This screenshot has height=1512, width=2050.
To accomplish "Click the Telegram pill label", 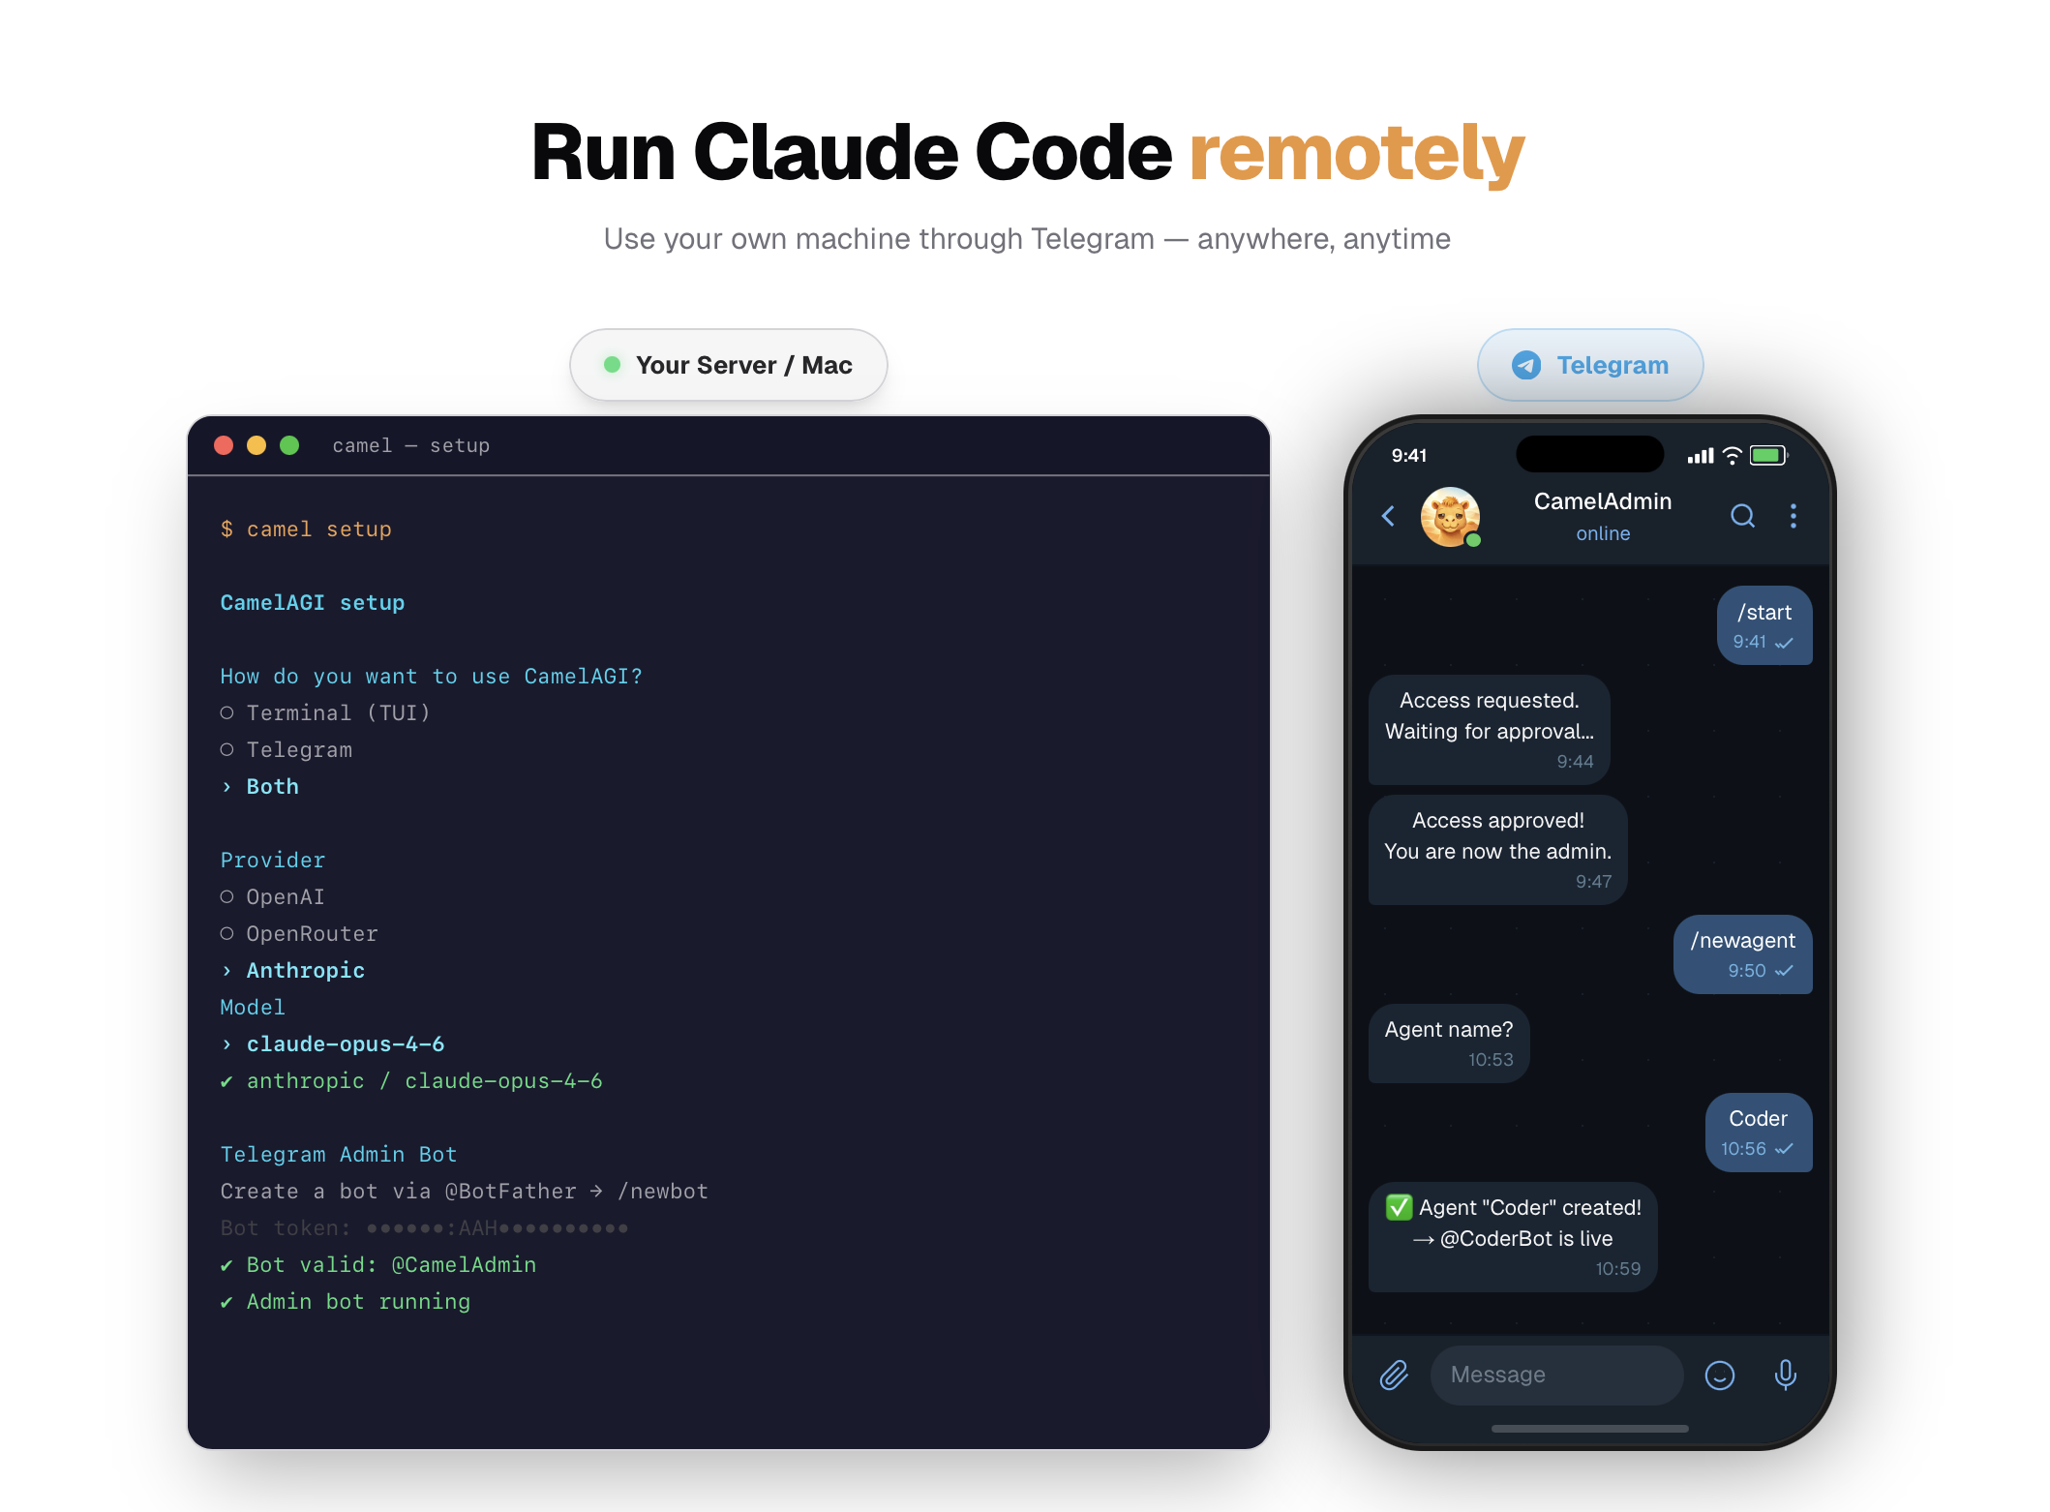I will coord(1612,365).
